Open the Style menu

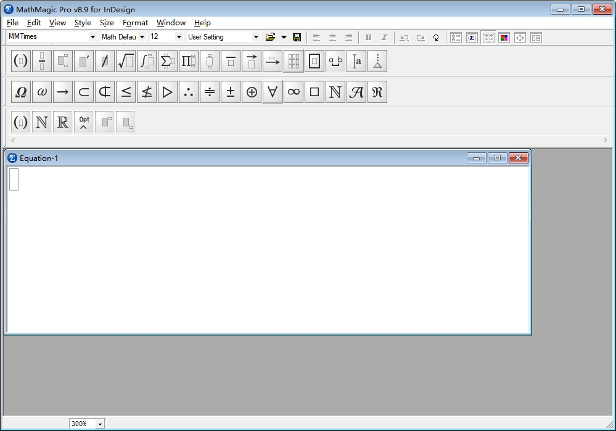[83, 23]
